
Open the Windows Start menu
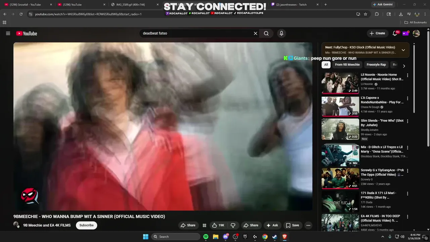click(146, 237)
